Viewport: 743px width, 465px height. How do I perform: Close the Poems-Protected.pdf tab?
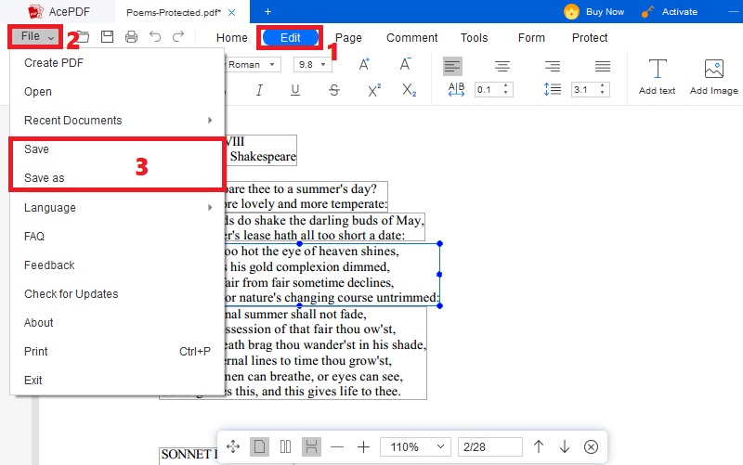(x=231, y=12)
